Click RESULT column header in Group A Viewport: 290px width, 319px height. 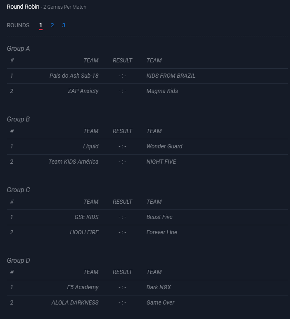(122, 60)
